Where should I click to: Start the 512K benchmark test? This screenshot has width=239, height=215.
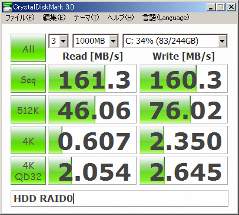coord(28,109)
